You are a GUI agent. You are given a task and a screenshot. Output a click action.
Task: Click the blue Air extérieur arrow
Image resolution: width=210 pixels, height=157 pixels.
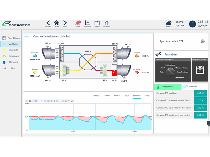pyautogui.click(x=35, y=56)
